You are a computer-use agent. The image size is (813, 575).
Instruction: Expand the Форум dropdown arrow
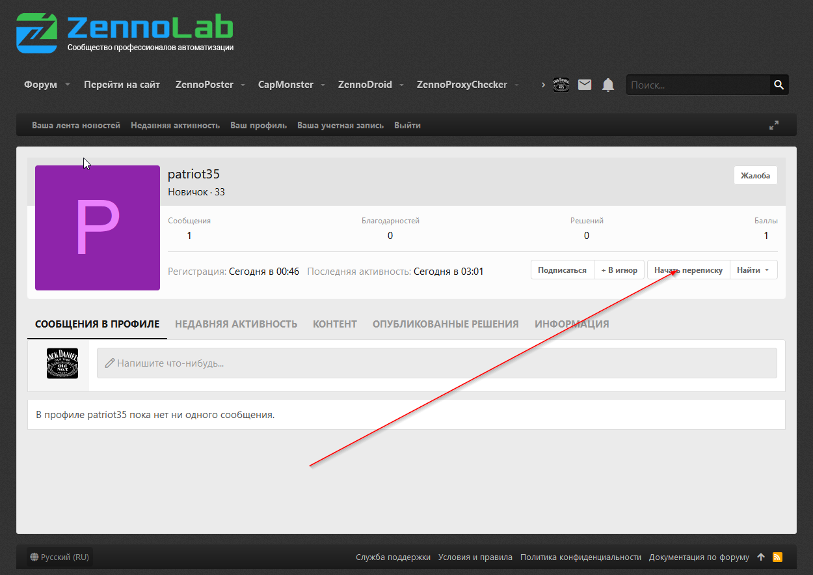[x=68, y=85]
